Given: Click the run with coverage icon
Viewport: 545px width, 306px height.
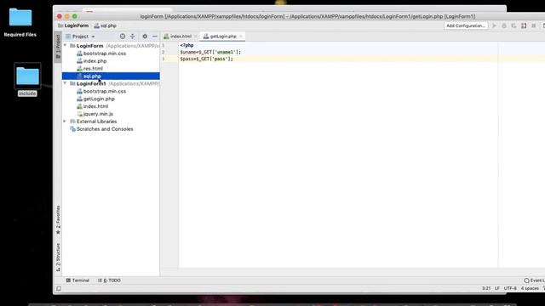Looking at the screenshot, I should (x=513, y=25).
